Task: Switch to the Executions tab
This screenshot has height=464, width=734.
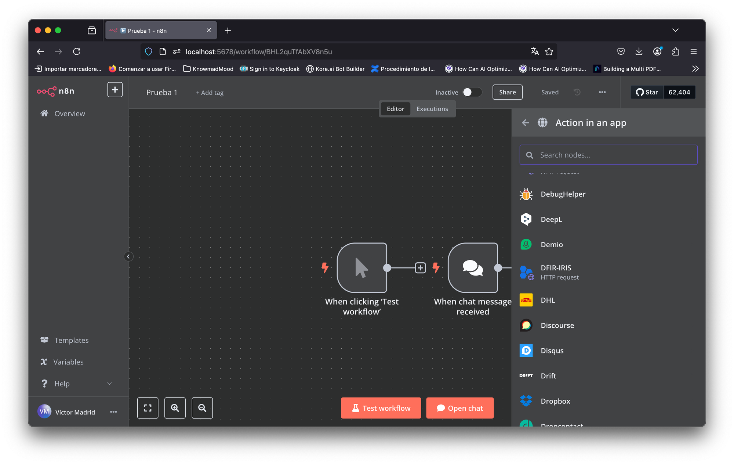Action: coord(432,109)
